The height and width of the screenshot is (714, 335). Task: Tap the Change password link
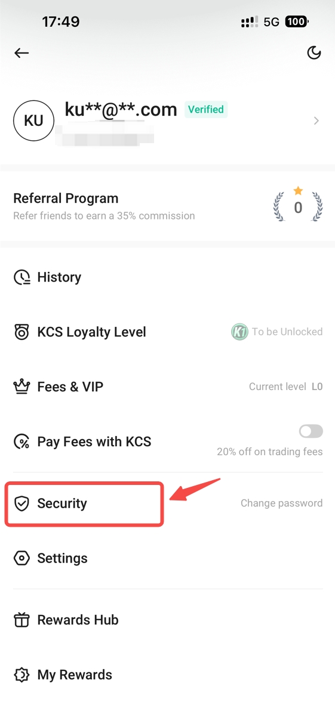coord(281,503)
